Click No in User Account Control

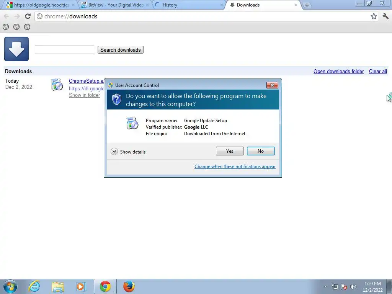click(x=261, y=151)
